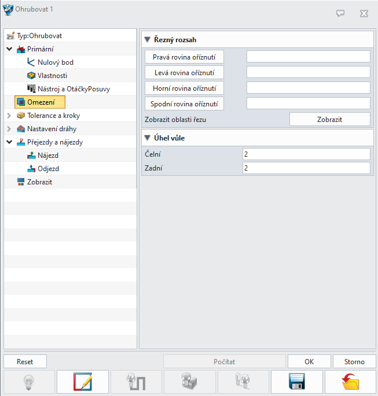Collapse the Řezný rozsah section
Image resolution: width=378 pixels, height=396 pixels.
tap(147, 40)
